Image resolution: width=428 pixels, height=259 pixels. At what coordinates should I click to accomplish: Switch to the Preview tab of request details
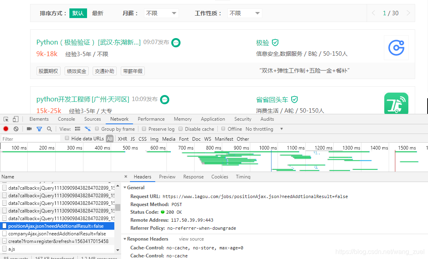click(x=167, y=176)
